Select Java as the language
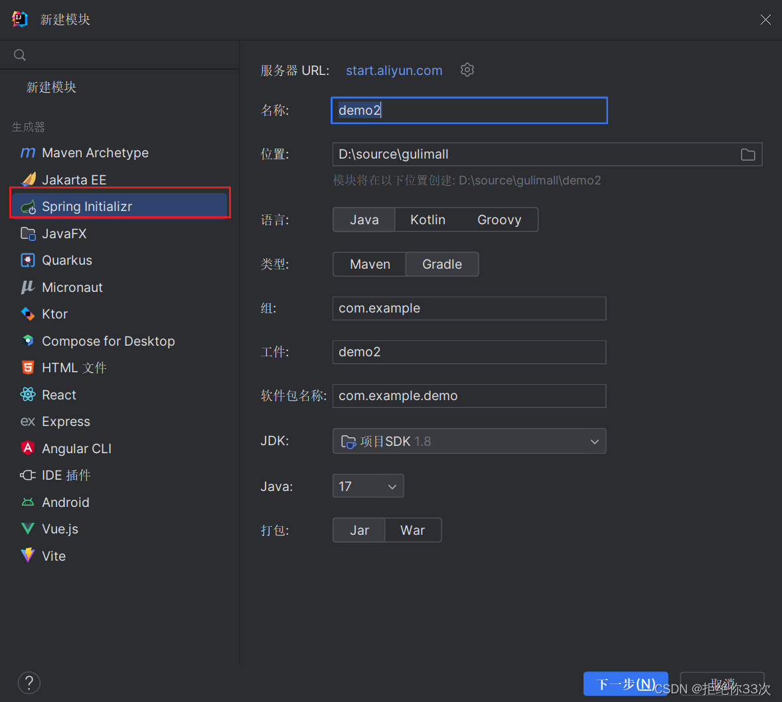The image size is (782, 702). pyautogui.click(x=364, y=220)
